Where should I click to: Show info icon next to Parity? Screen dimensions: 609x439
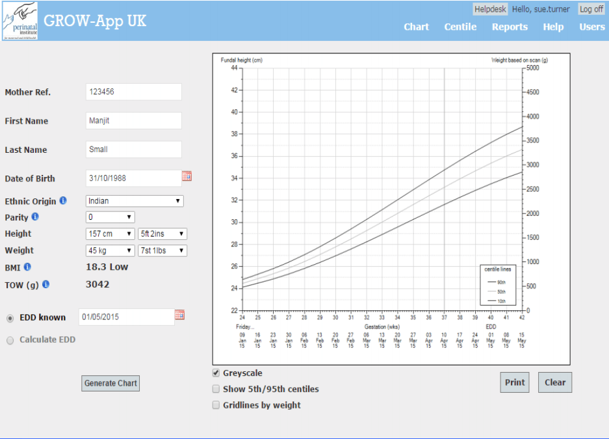click(x=35, y=217)
